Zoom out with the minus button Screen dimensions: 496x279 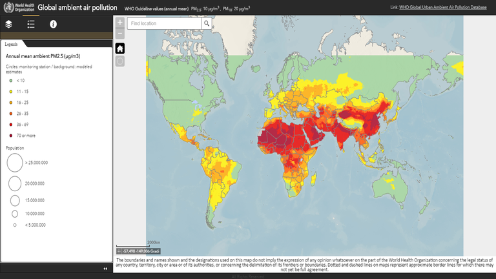(120, 32)
